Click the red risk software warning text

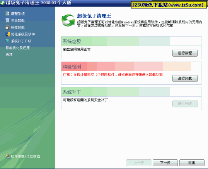[x=113, y=75]
